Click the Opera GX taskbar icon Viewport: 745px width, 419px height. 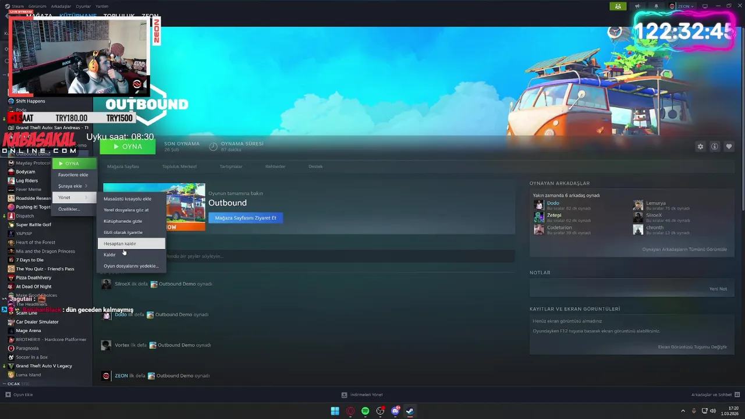coord(350,411)
